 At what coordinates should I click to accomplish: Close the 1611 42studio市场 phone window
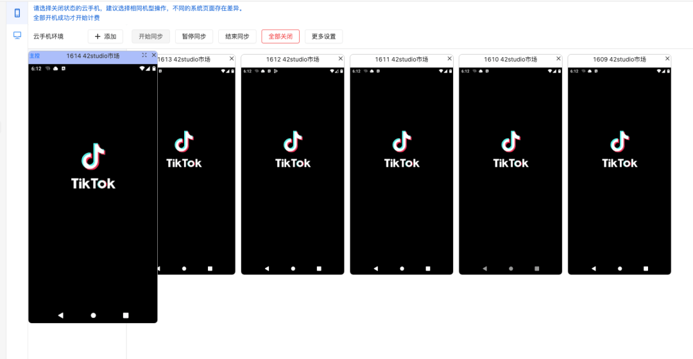tap(449, 59)
